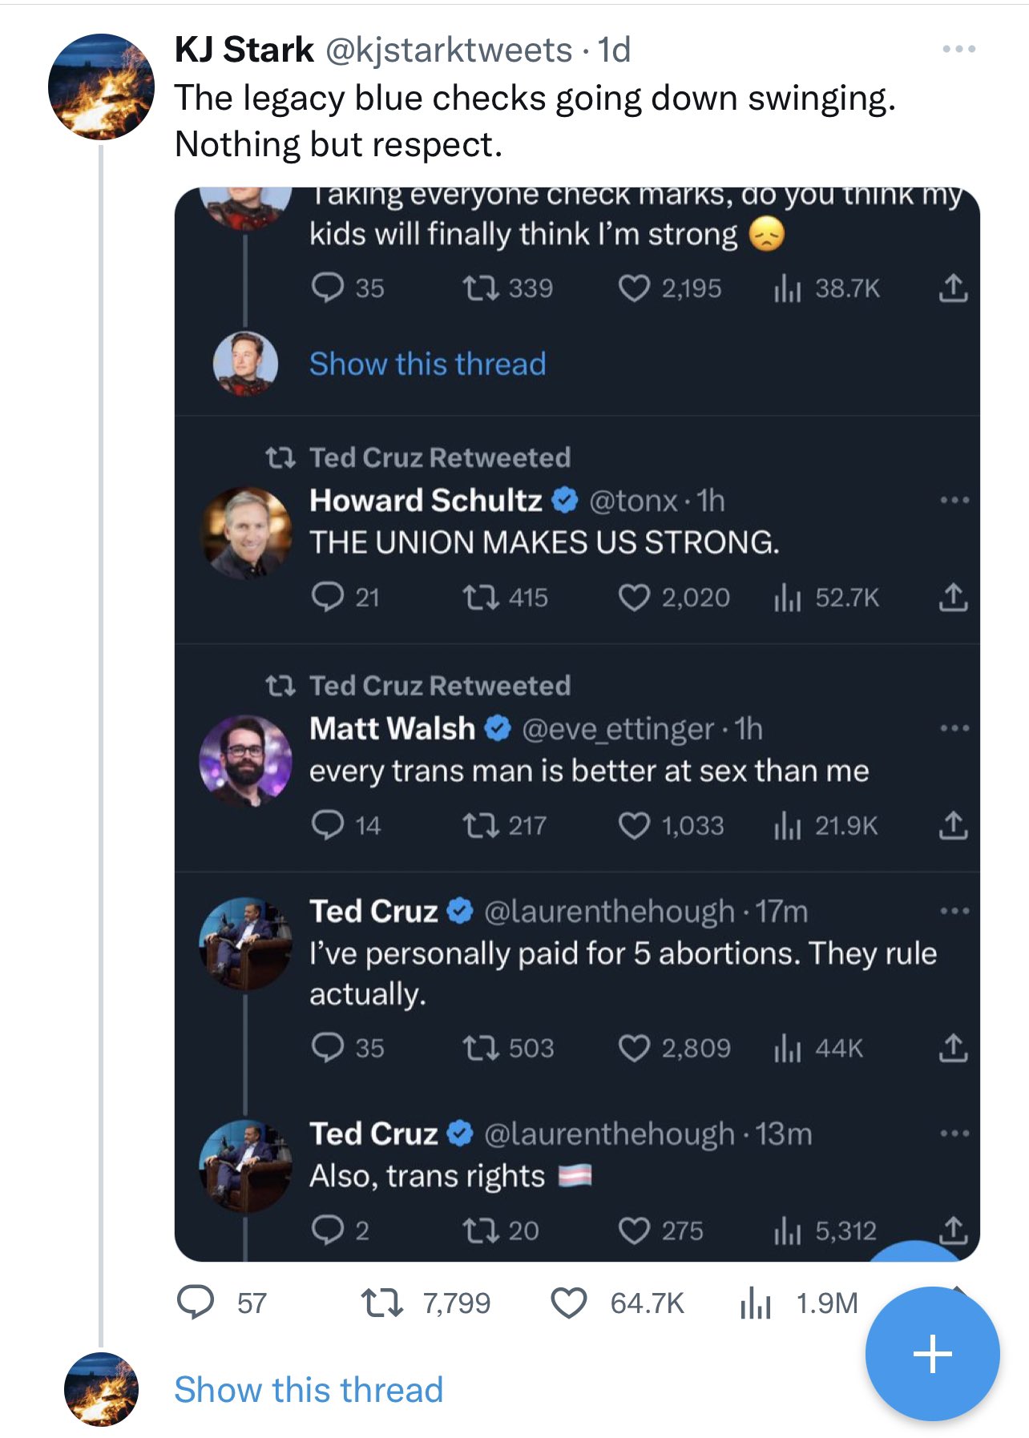Retweet the Matt Walsh tweet with 217 retweets

(x=481, y=825)
